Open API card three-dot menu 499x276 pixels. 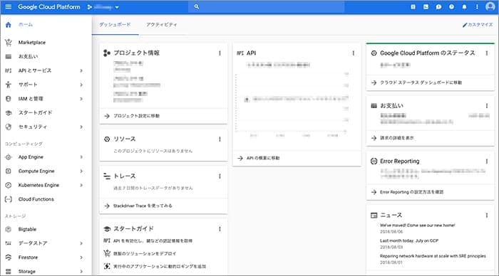click(354, 53)
